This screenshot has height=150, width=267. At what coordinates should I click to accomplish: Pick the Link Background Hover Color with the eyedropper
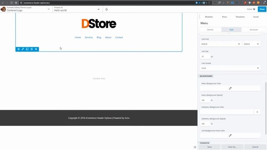tap(230, 135)
